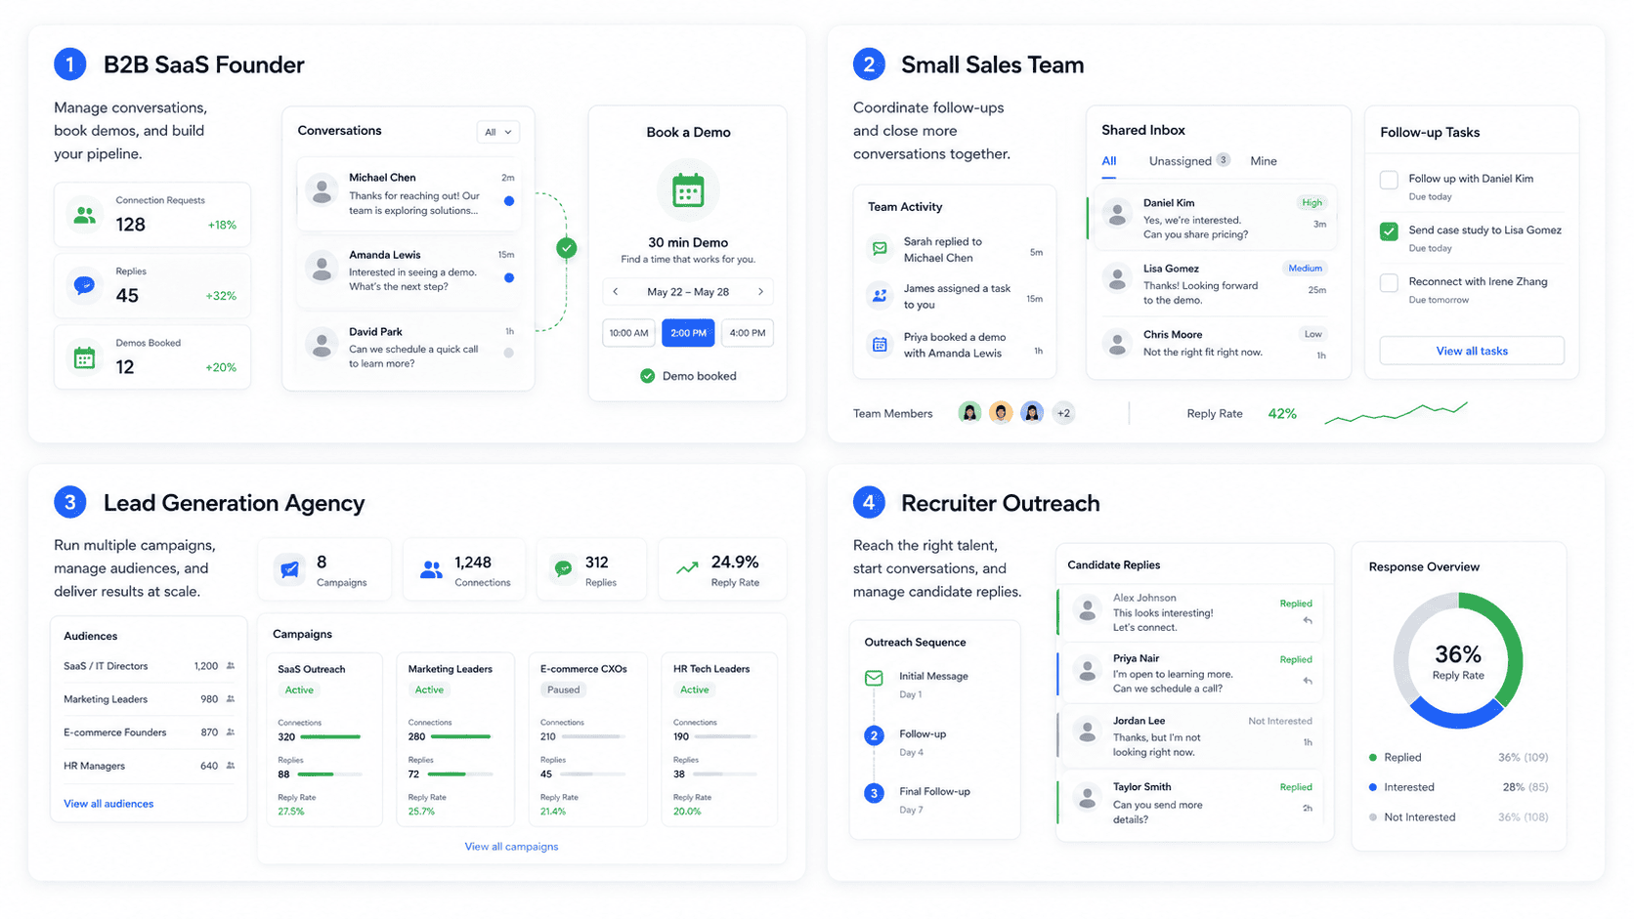The image size is (1634, 919).
Task: Click the green Demo booked checkmark icon
Action: (x=647, y=376)
